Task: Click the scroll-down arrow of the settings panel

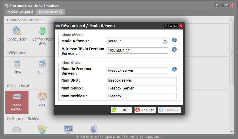Action: click(x=232, y=131)
